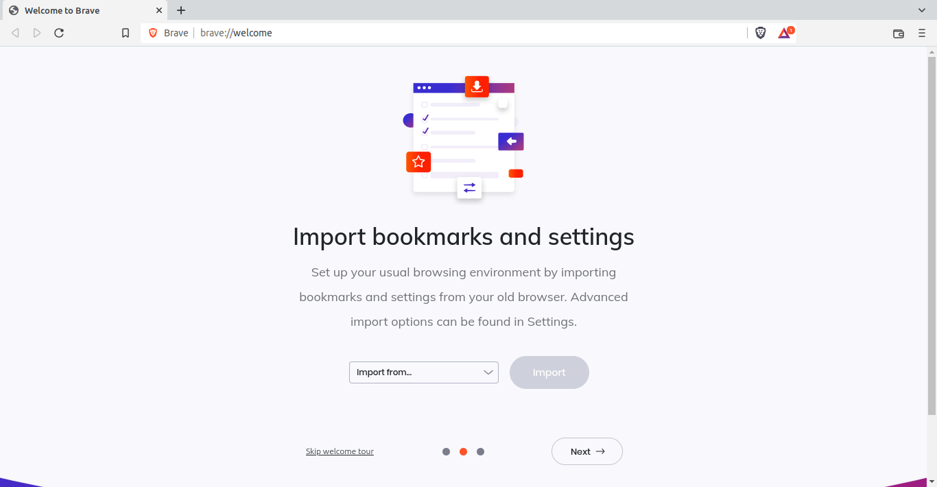
Task: Open the 'Import from...' dropdown
Action: (x=423, y=372)
